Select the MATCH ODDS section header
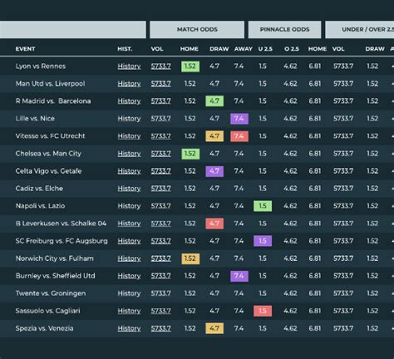Image resolution: width=394 pixels, height=359 pixels. (197, 29)
